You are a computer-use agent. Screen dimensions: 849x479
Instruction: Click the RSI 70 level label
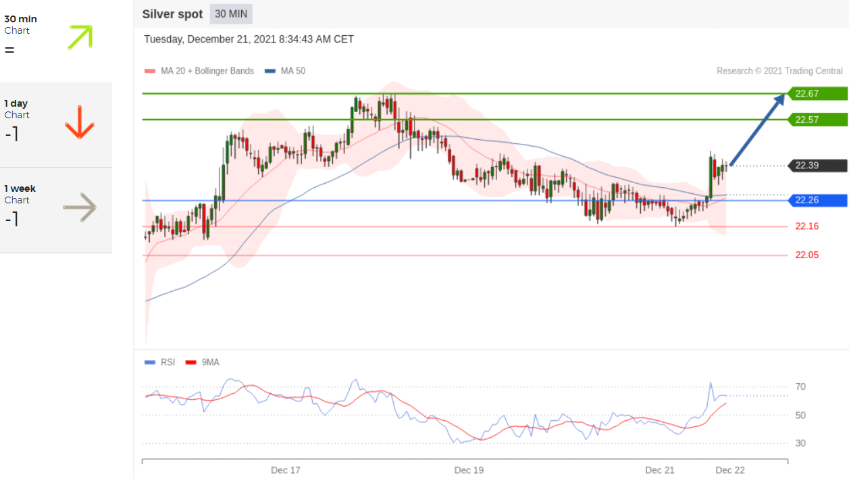pyautogui.click(x=800, y=386)
